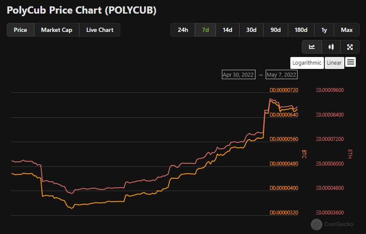Edit end date May 7, 2022
The height and width of the screenshot is (234, 366).
tap(281, 75)
